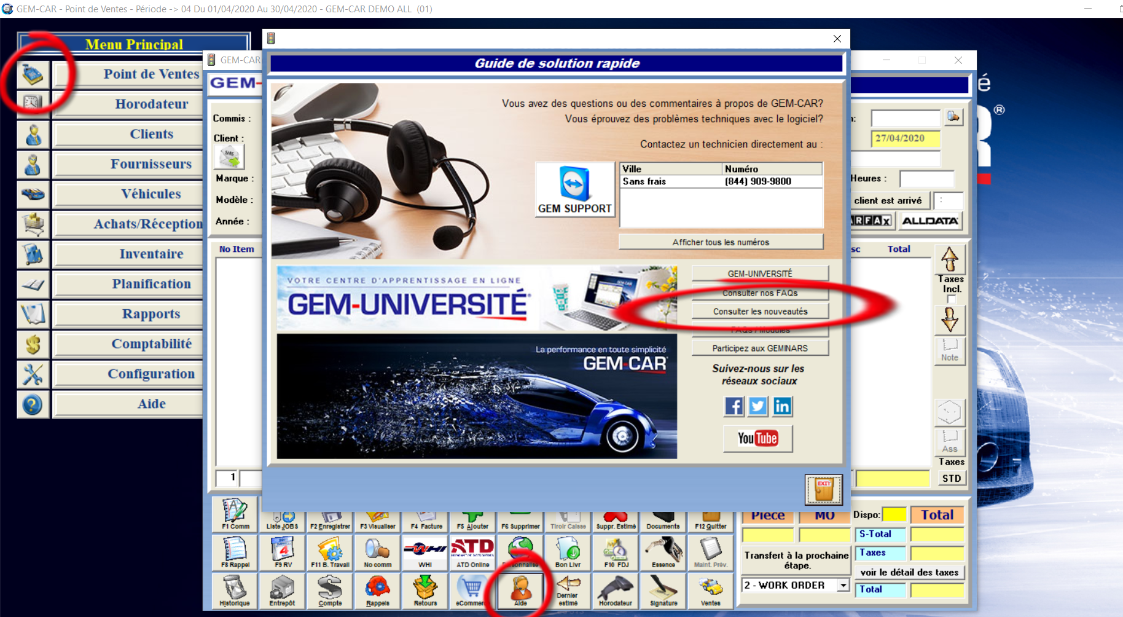Click the Point de Ventes cash register icon
This screenshot has height=617, width=1123.
coord(33,74)
